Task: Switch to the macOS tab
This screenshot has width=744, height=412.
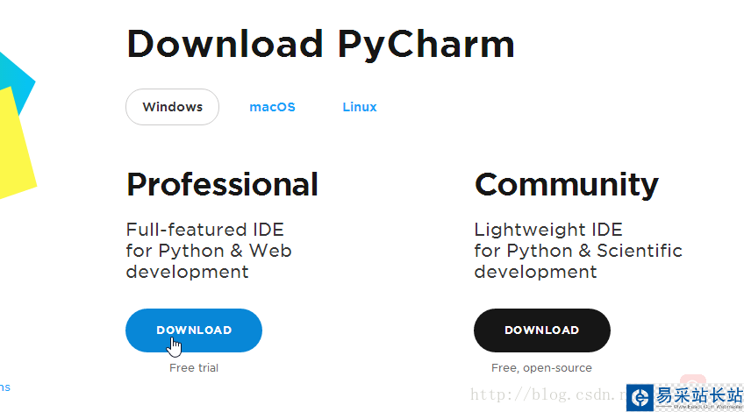Action: click(x=272, y=107)
